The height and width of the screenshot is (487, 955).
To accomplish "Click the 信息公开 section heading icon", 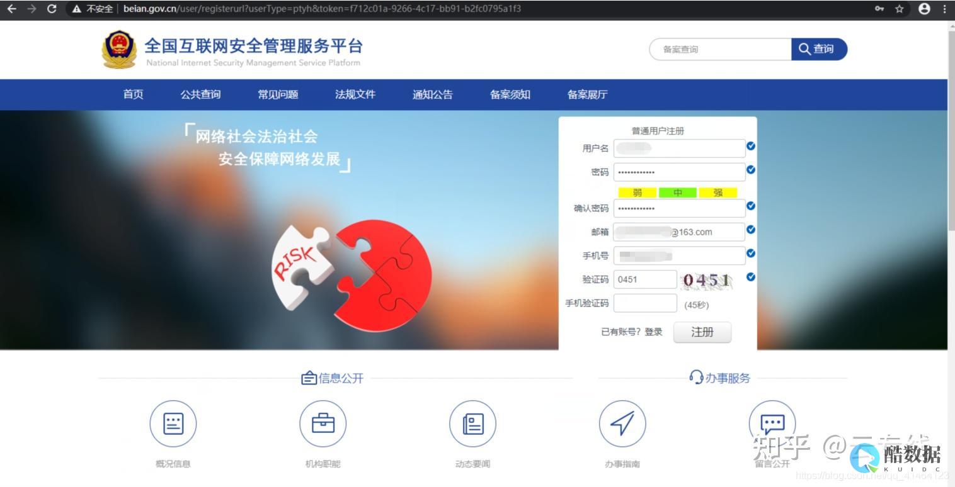I will (309, 378).
